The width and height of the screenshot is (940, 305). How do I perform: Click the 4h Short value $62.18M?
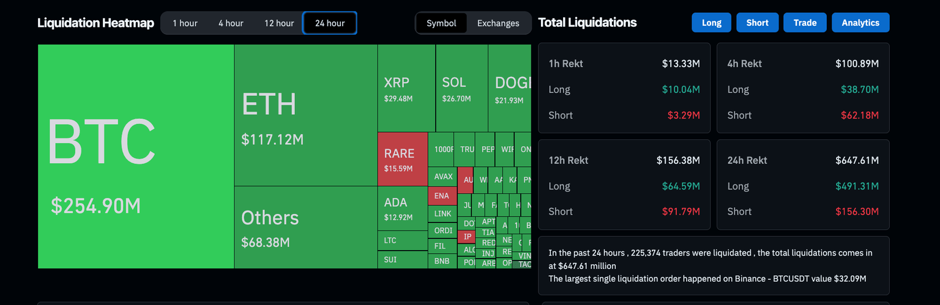point(859,115)
